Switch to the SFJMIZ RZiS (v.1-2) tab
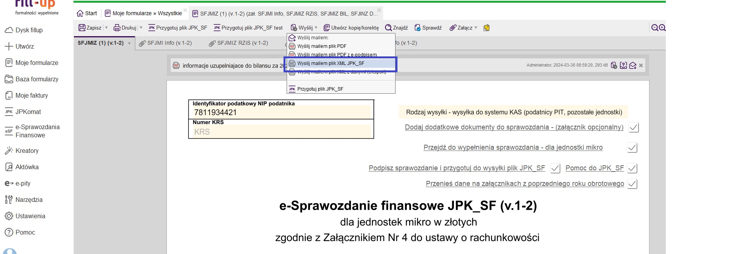 click(239, 43)
